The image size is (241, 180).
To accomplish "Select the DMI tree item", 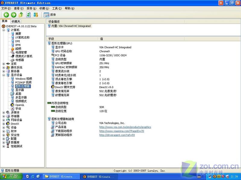I will (17, 41).
